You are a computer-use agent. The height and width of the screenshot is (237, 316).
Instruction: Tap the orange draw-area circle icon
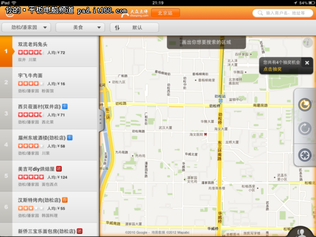coord(305,105)
